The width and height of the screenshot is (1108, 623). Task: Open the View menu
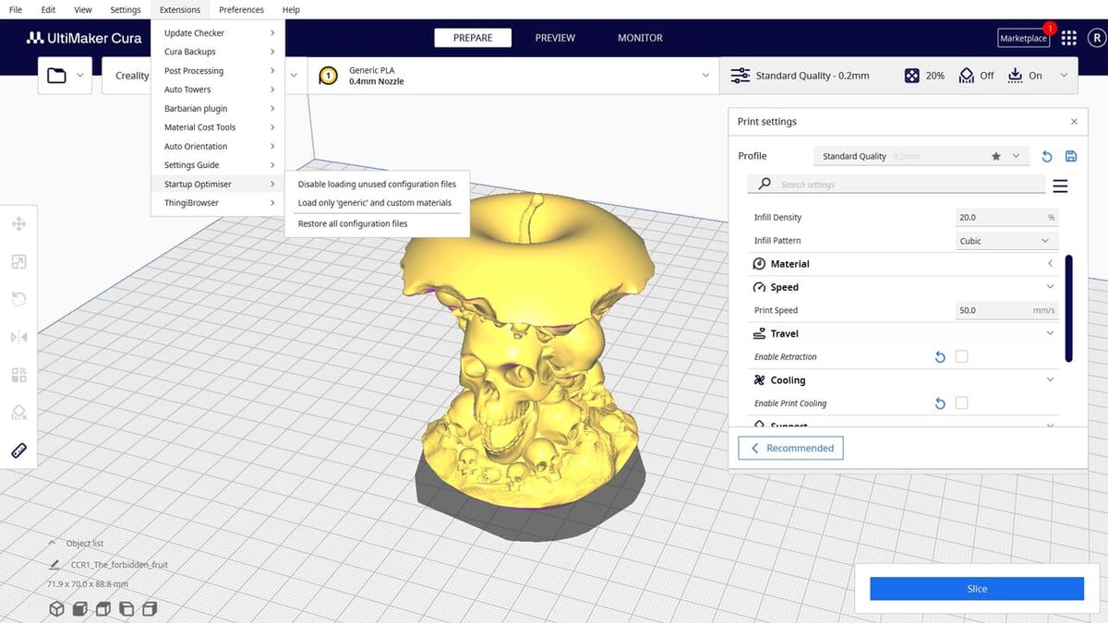tap(83, 9)
